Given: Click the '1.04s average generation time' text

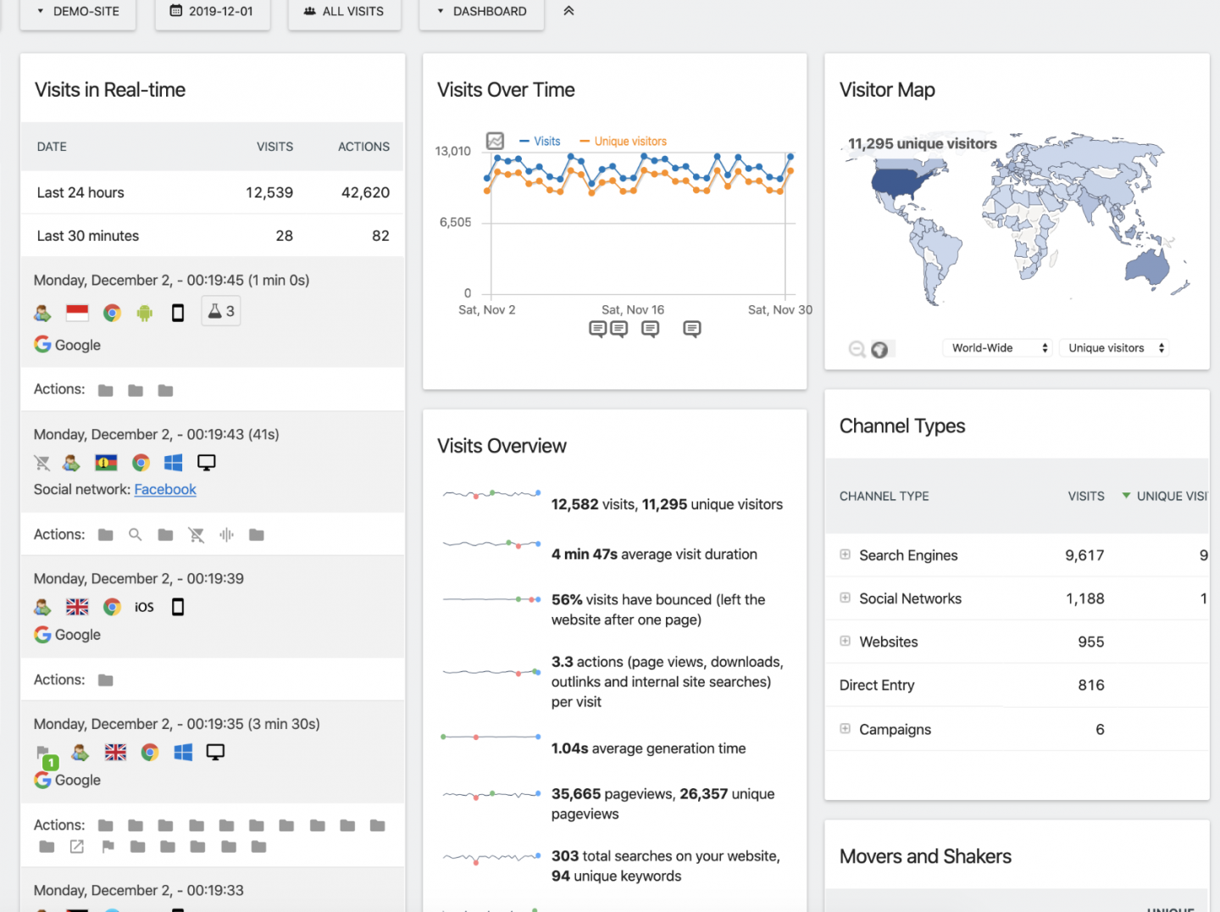Looking at the screenshot, I should pyautogui.click(x=649, y=748).
